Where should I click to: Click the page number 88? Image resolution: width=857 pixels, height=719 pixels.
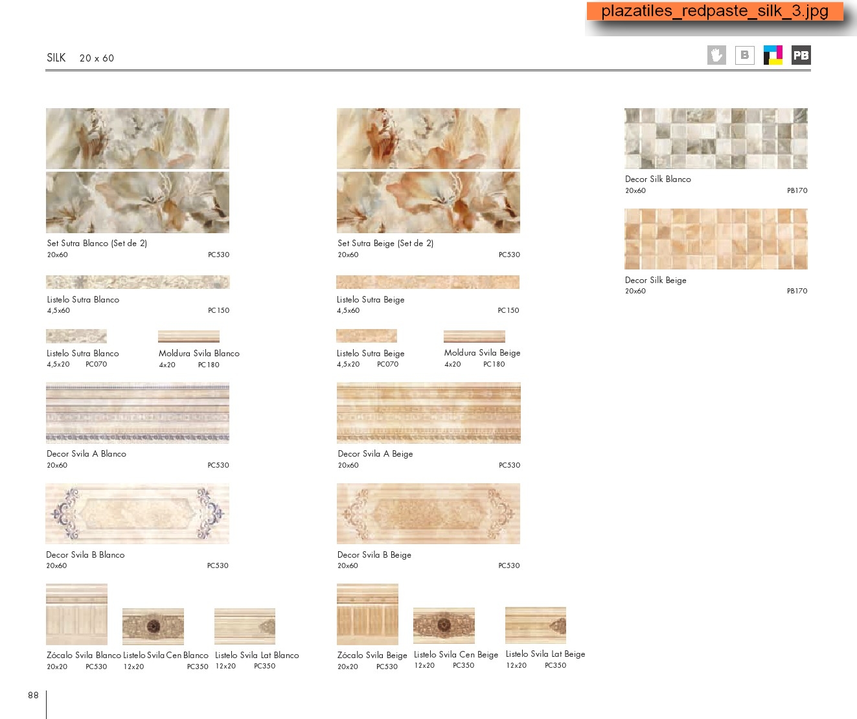(x=34, y=696)
